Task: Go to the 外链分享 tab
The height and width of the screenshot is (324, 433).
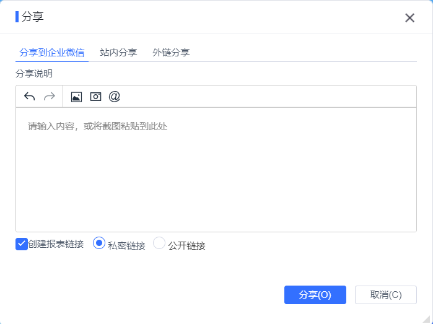Action: pyautogui.click(x=171, y=53)
